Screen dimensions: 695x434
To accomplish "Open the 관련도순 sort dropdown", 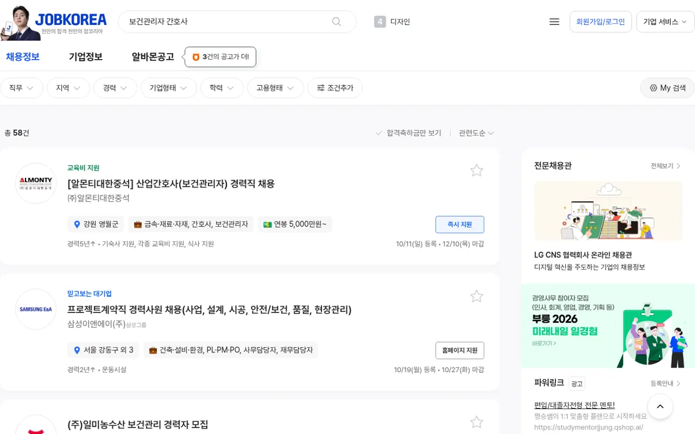I will point(476,133).
